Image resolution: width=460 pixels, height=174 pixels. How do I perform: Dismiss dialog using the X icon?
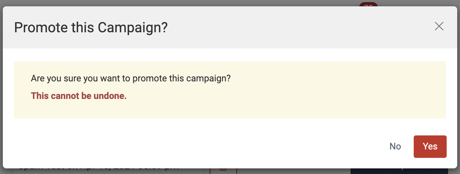(439, 26)
